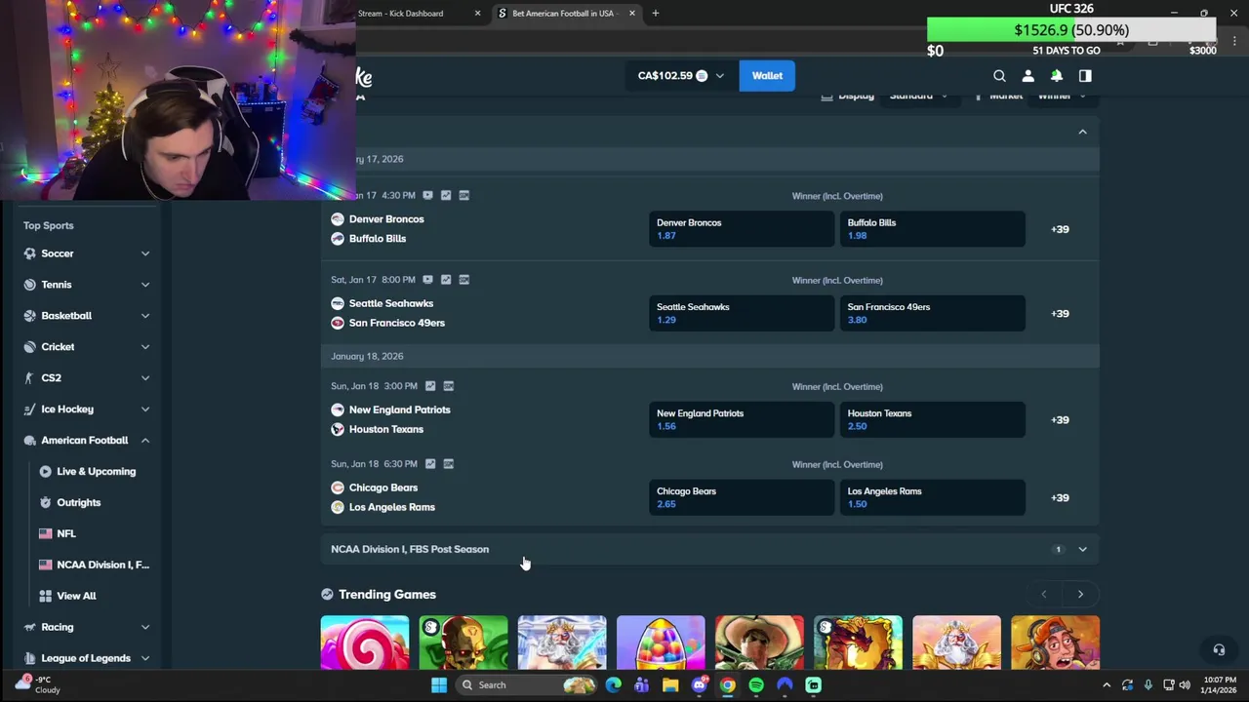Open +39 markets for Patriots vs Texans
1249x702 pixels.
point(1060,419)
